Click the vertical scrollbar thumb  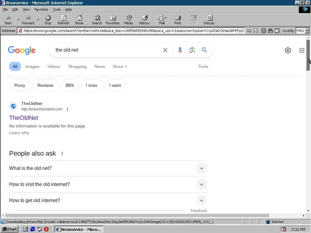[x=308, y=55]
